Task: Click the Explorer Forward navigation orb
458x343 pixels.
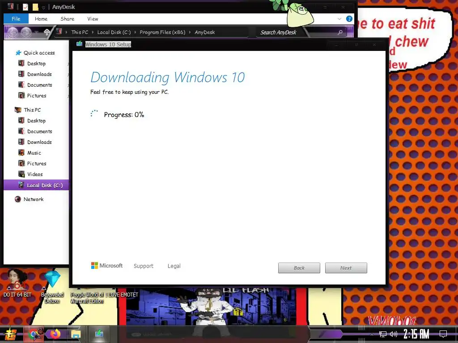Action: (26, 32)
